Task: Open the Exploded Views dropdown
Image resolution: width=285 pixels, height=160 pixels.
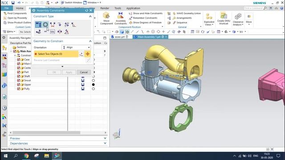Action: click(209, 19)
